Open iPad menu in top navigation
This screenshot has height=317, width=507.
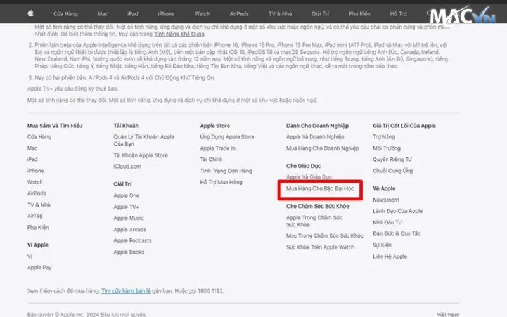coord(132,14)
